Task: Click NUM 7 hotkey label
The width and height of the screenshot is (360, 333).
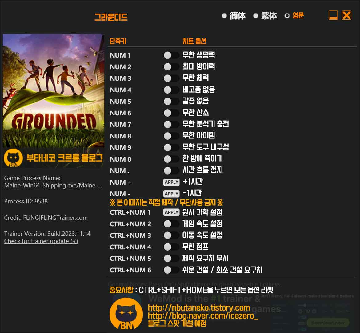Action: [121, 124]
